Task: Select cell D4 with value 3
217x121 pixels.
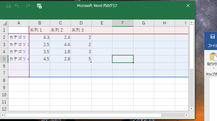Action: pos(81,52)
